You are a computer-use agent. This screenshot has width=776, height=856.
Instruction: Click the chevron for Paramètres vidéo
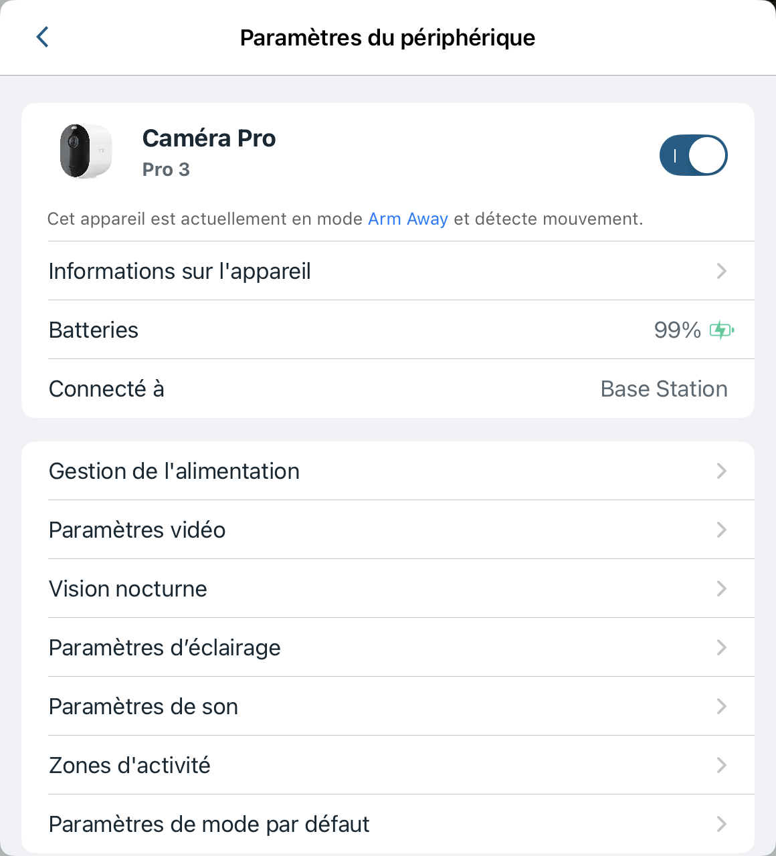click(721, 530)
